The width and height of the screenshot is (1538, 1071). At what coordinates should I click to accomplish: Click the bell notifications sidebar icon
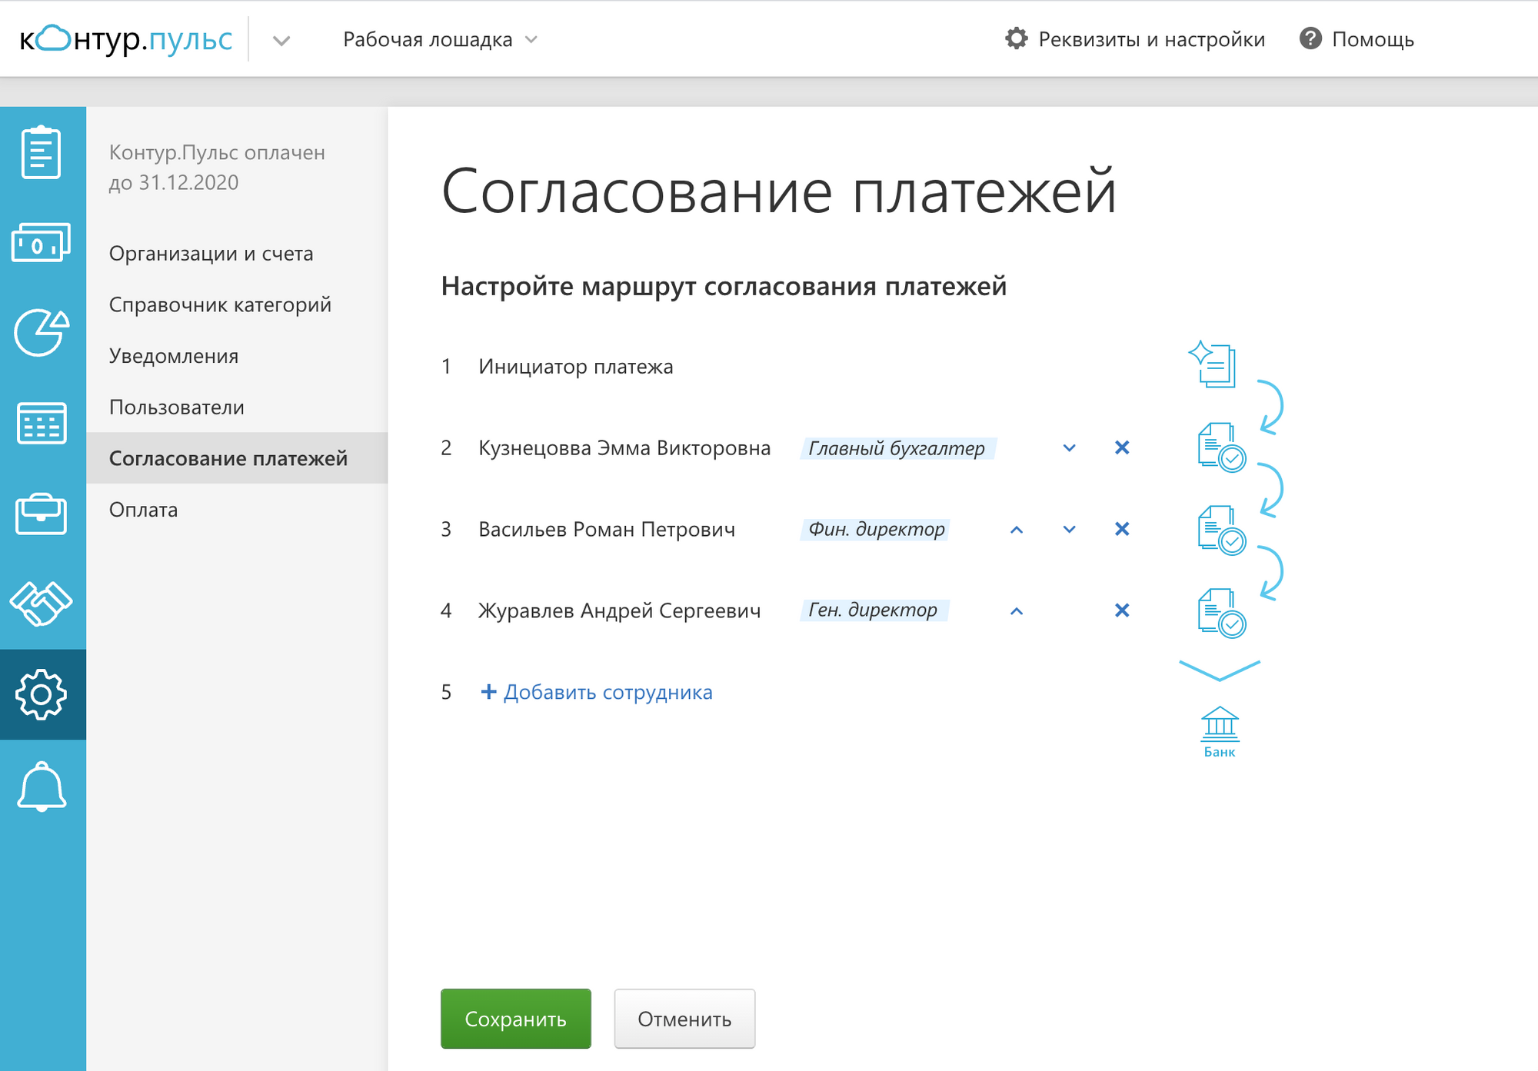pyautogui.click(x=42, y=786)
